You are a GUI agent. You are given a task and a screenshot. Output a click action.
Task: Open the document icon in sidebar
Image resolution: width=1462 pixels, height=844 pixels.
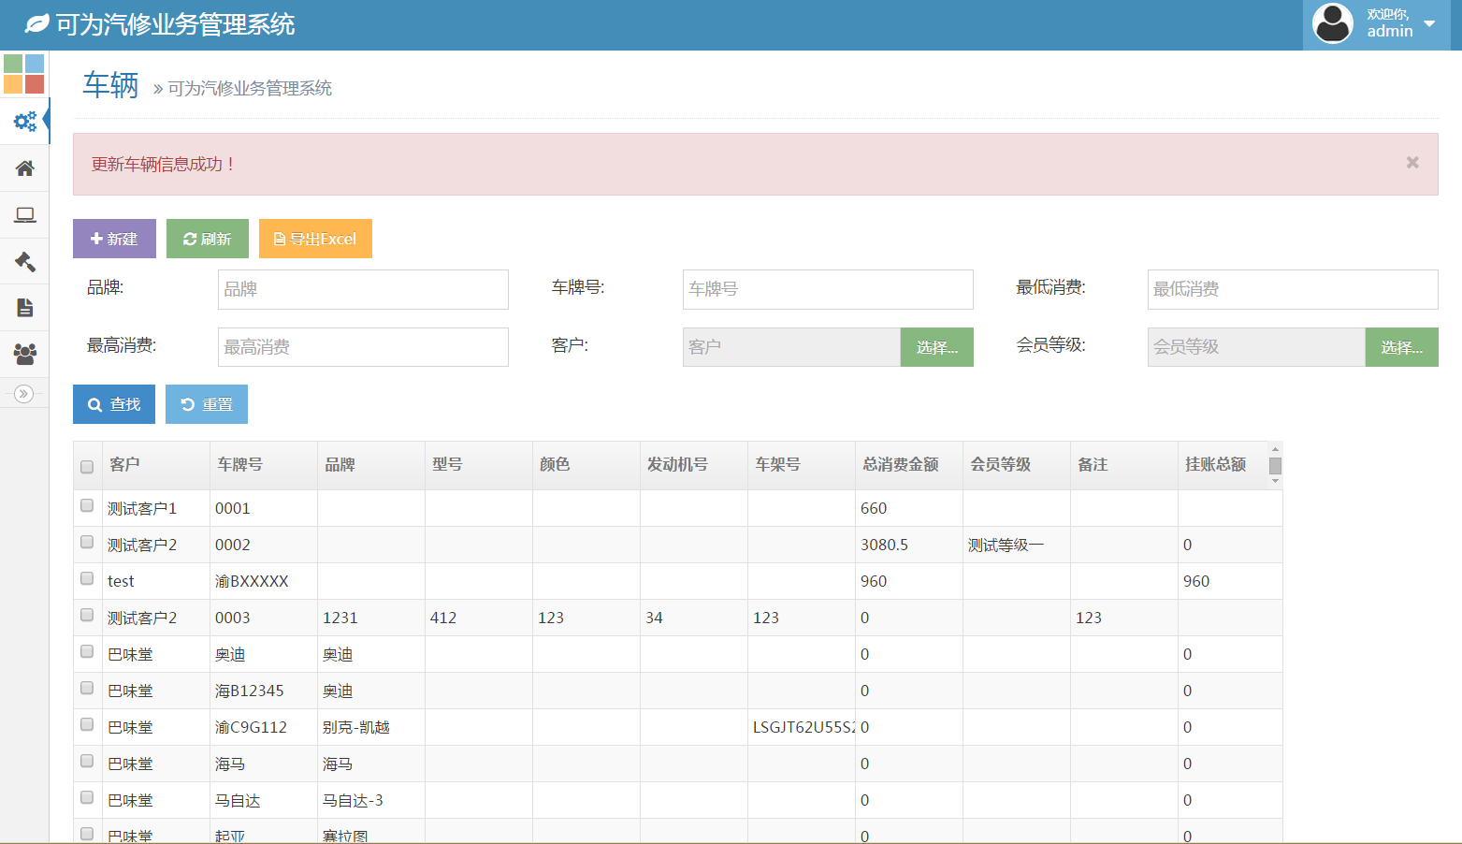point(24,308)
